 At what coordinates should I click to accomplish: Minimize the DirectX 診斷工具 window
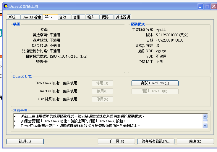tap(200, 7)
